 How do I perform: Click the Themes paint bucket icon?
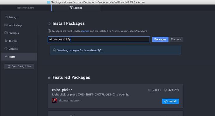6,41
